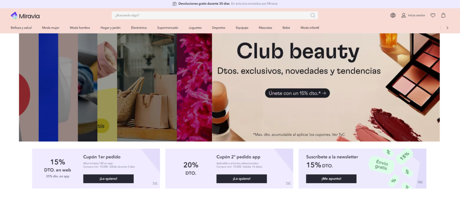Click the left arrow in category bar
This screenshot has width=460, height=199.
coord(440,28)
